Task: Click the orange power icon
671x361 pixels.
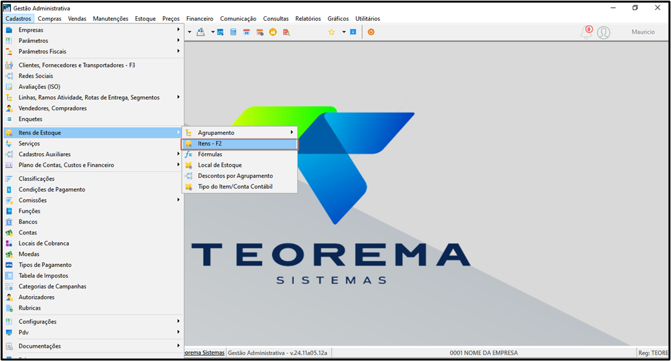Action: click(371, 32)
